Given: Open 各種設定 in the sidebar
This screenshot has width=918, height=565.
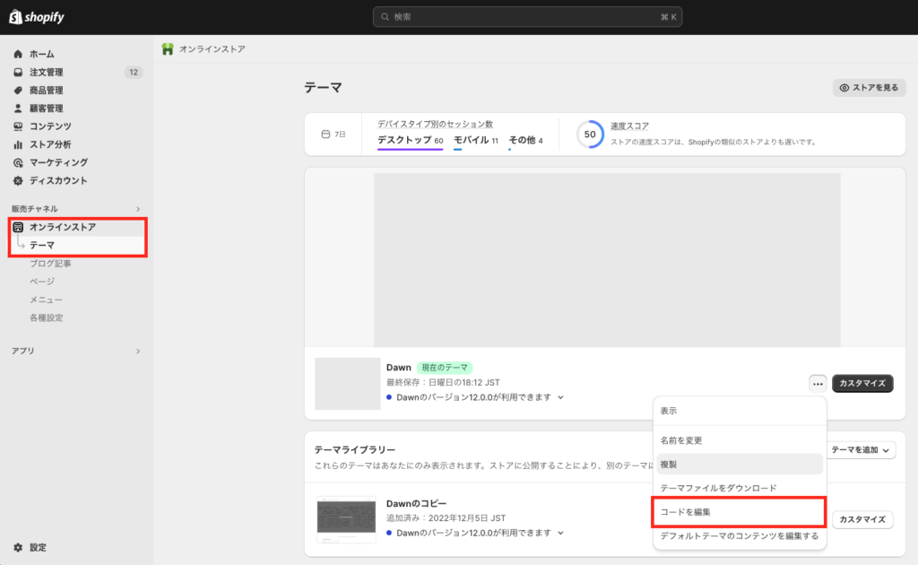Looking at the screenshot, I should coord(47,317).
